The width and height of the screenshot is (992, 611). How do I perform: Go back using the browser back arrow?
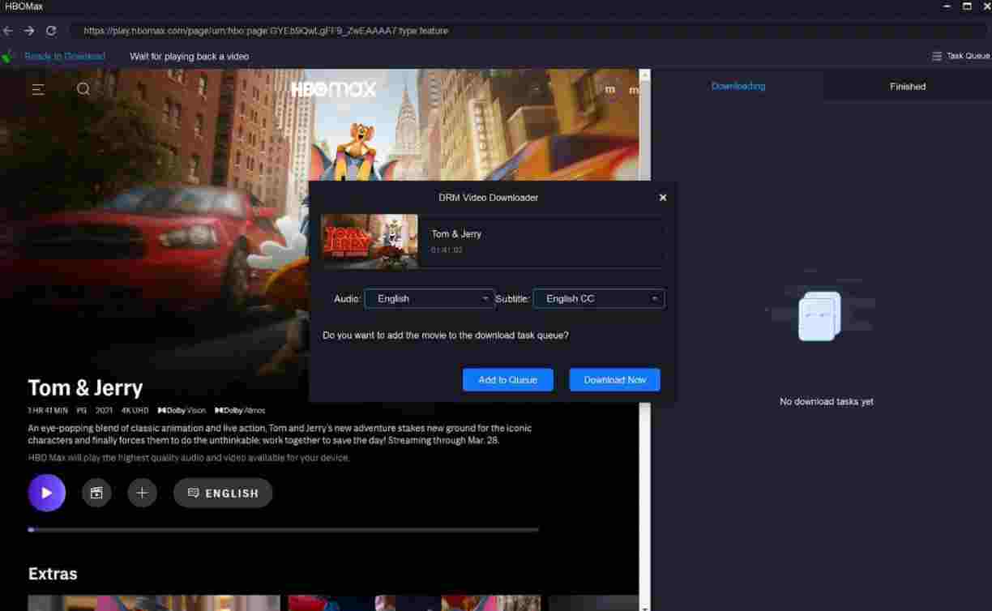click(8, 31)
